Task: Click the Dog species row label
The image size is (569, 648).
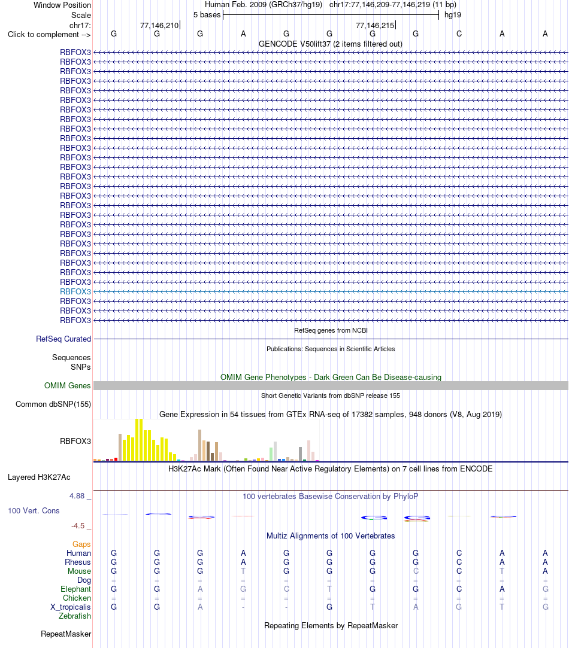Action: click(84, 580)
